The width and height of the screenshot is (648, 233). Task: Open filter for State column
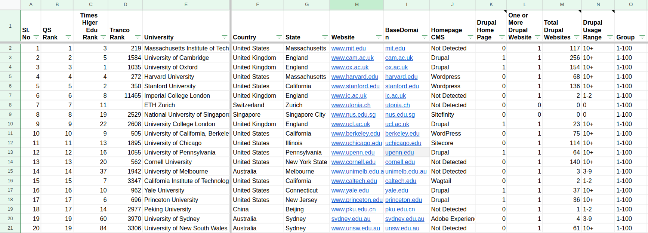pos(325,37)
